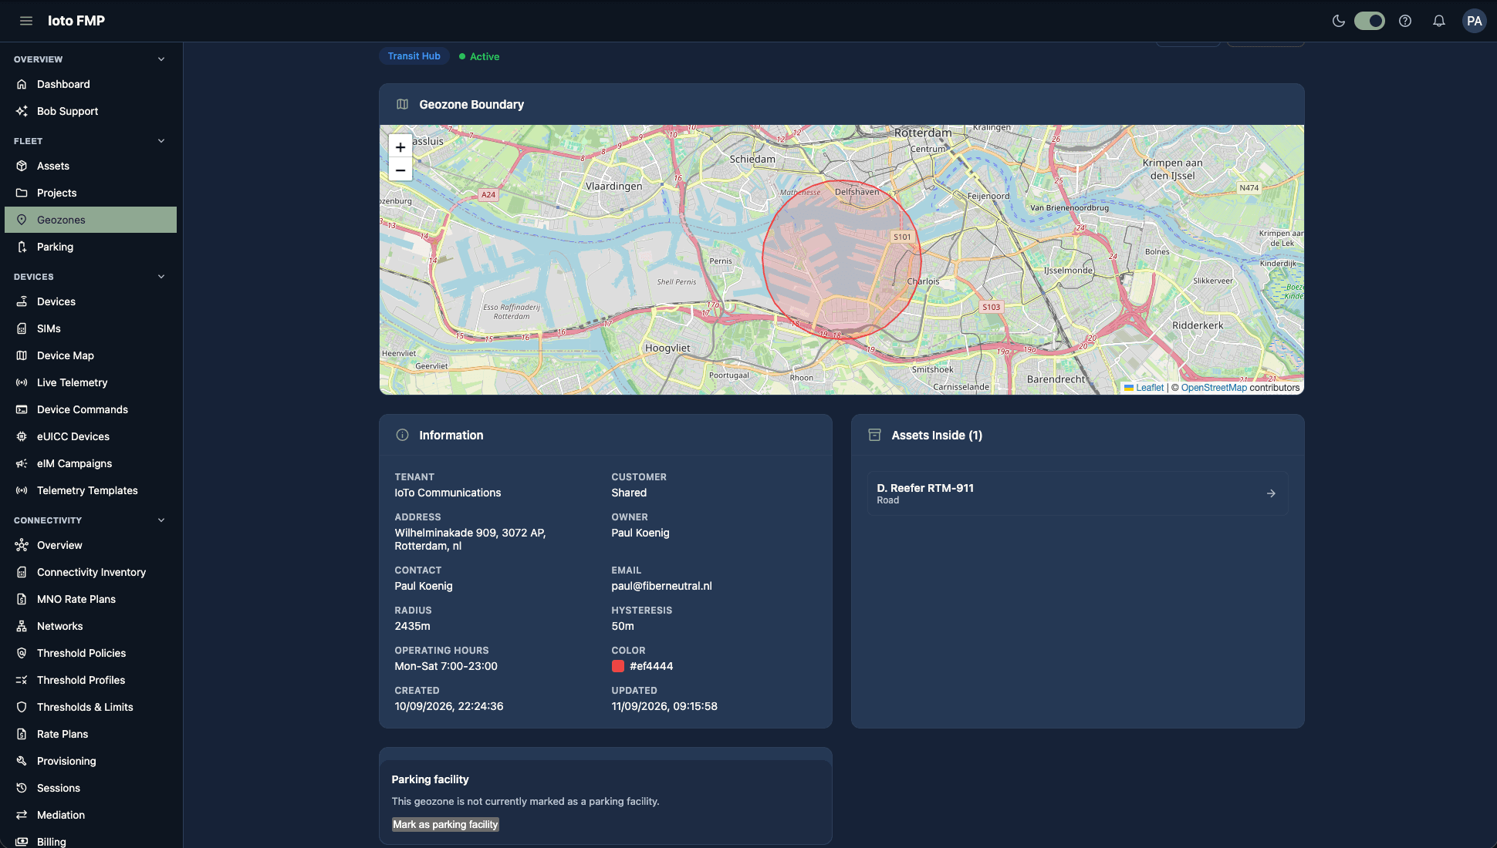Click the Live Telemetry signal icon
The image size is (1497, 848).
(x=22, y=382)
